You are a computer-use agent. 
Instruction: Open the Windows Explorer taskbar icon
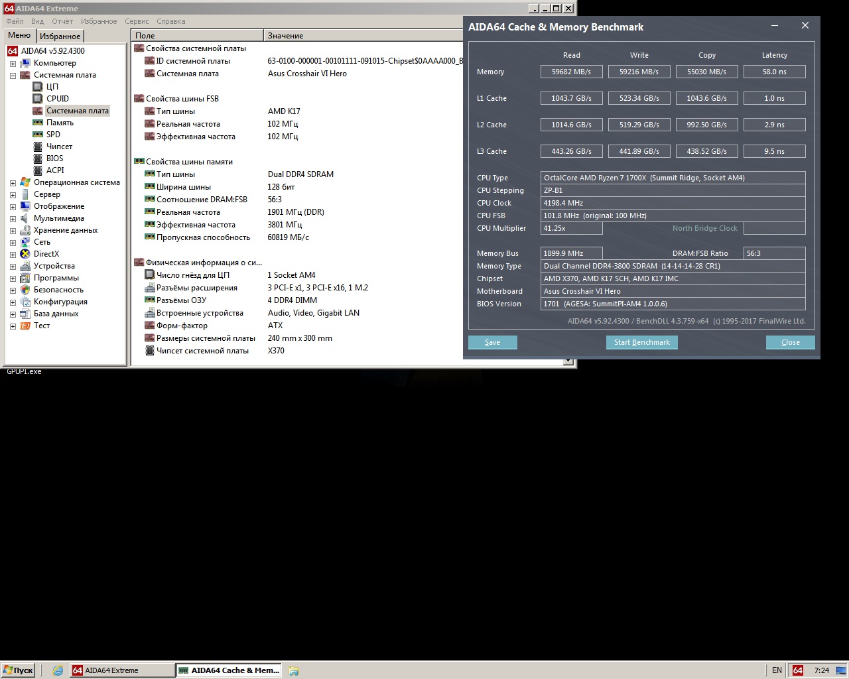click(x=294, y=670)
